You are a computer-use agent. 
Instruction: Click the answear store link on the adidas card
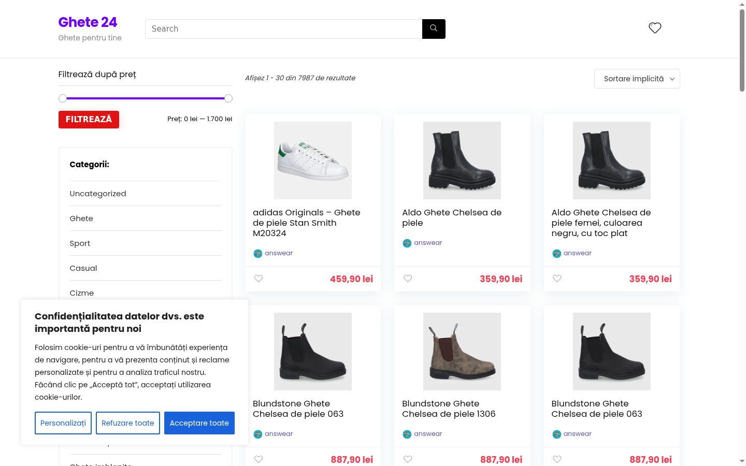click(279, 253)
